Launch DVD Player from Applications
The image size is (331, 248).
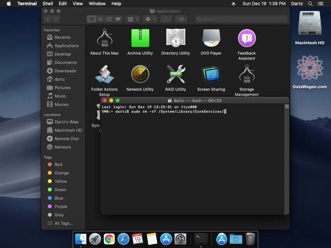click(211, 38)
